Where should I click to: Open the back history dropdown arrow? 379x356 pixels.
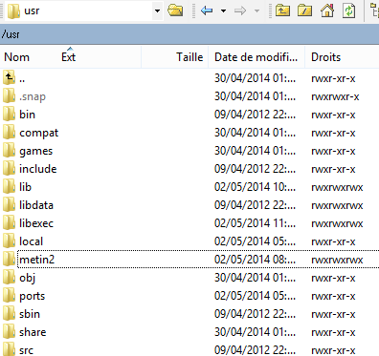223,11
